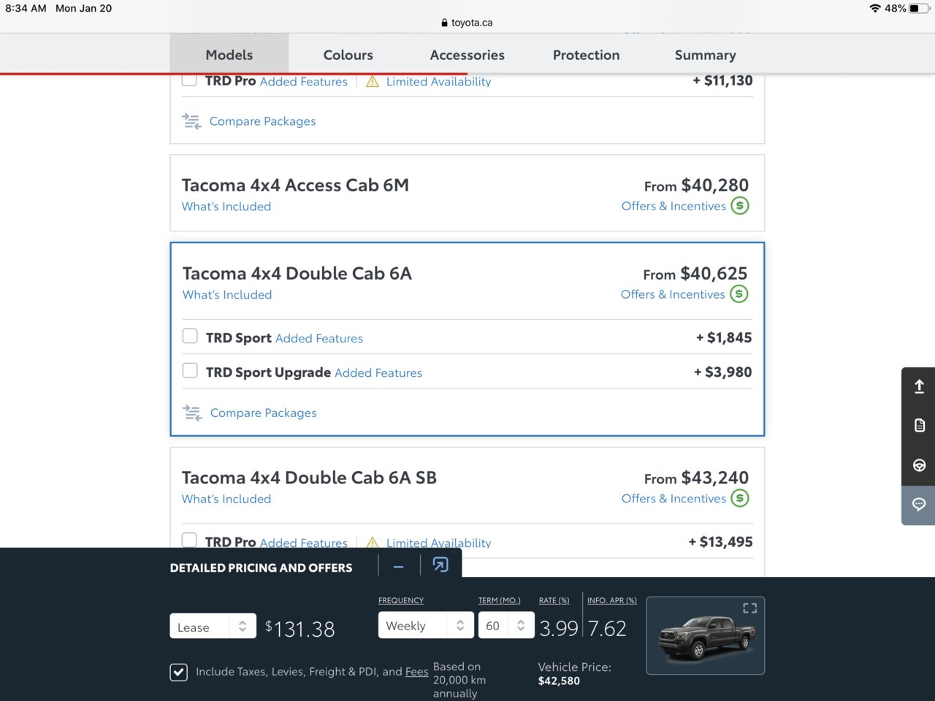Screen dimensions: 935x701
Task: Open the Fees link
Action: [416, 672]
